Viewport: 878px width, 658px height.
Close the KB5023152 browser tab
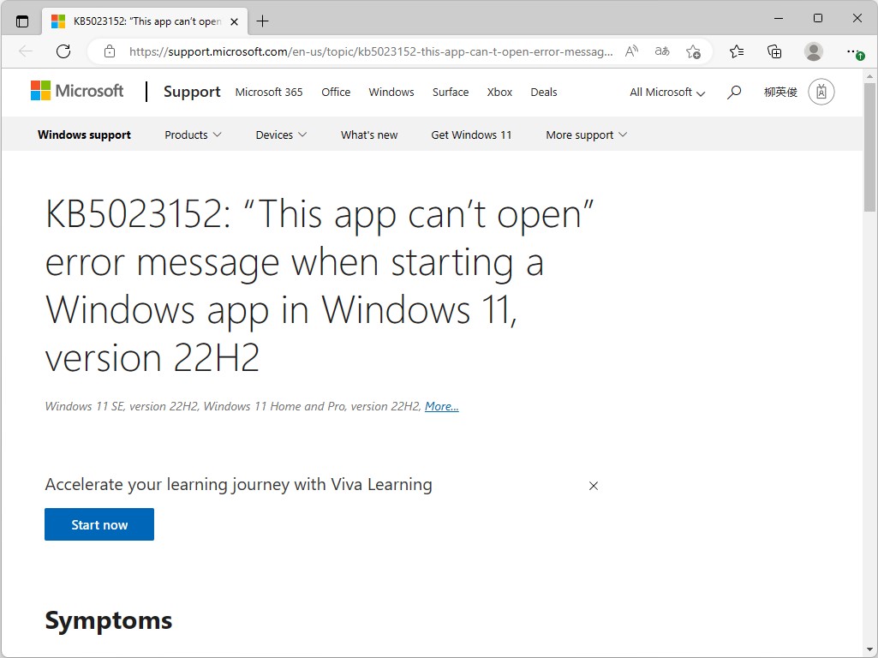point(234,21)
